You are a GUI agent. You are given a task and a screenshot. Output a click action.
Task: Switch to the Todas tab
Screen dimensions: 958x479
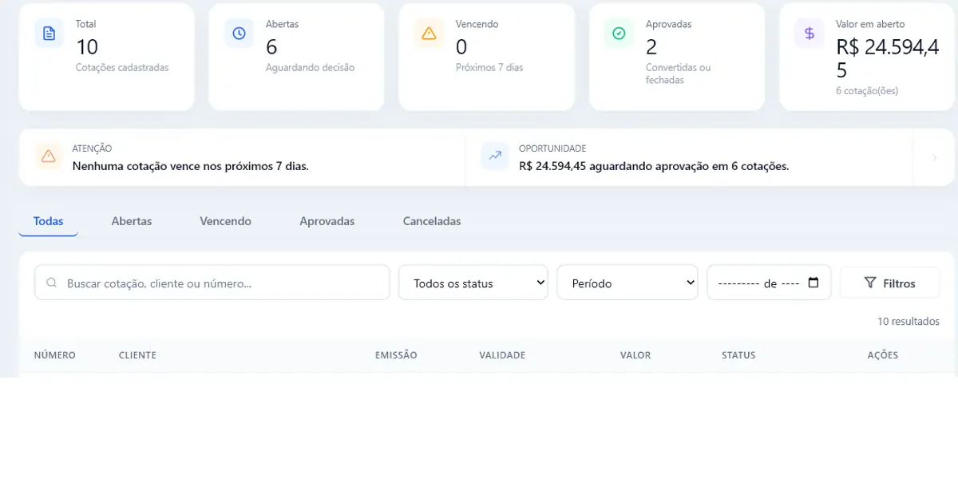(x=49, y=221)
